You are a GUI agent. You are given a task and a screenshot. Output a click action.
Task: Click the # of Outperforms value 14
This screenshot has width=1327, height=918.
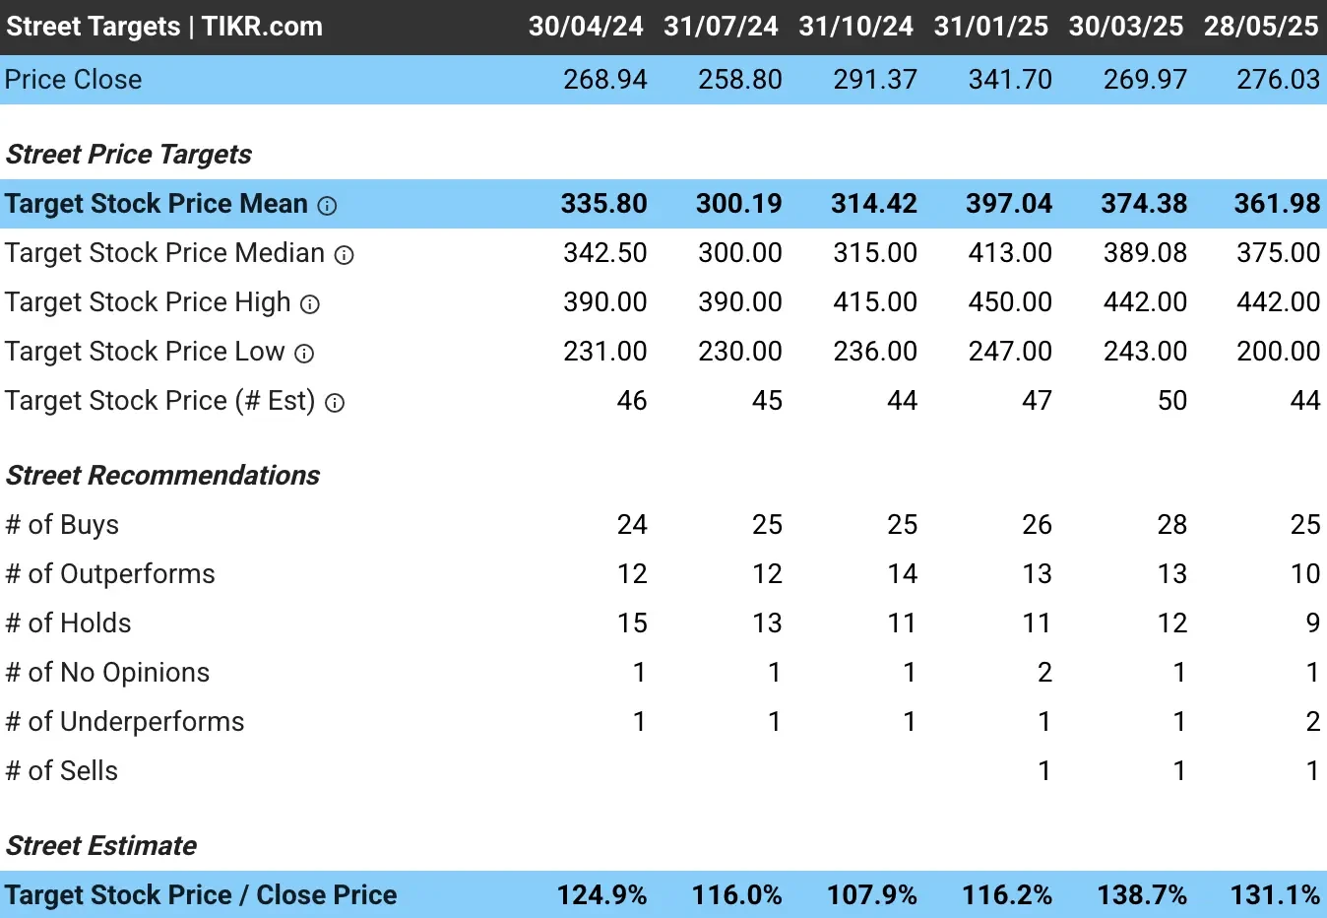[x=902, y=574]
